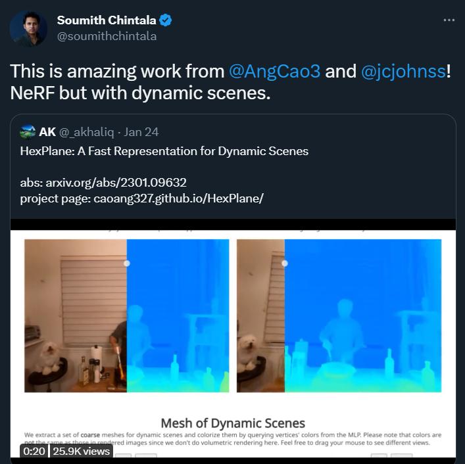Click the HexPlane quoted tweet title text
The height and width of the screenshot is (464, 465).
[x=164, y=151]
